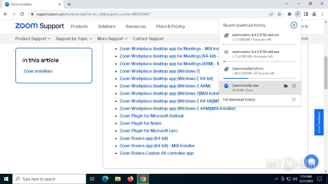328x184 pixels.
Task: Switch to Chrome on the taskbar
Action: [x=143, y=179]
